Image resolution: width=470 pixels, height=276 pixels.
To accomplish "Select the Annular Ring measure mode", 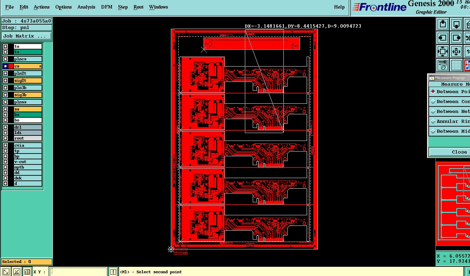I will pos(450,121).
